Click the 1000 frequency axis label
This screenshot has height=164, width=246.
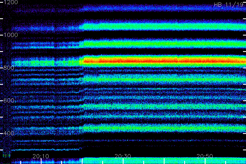click(10, 35)
